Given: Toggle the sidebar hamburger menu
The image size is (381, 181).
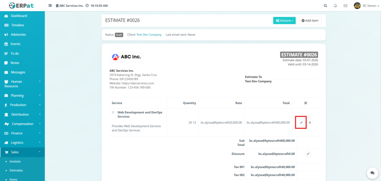Looking at the screenshot, I should point(50,6).
